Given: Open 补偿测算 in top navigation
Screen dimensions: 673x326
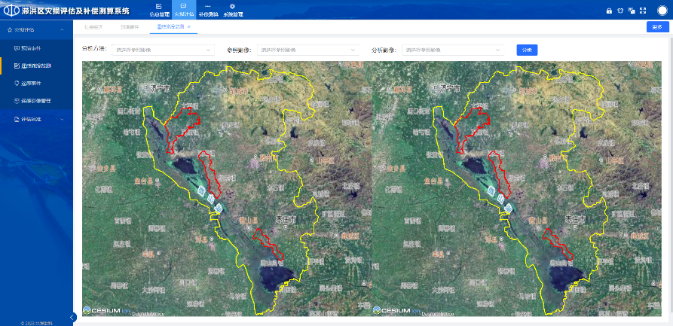Looking at the screenshot, I should [207, 10].
